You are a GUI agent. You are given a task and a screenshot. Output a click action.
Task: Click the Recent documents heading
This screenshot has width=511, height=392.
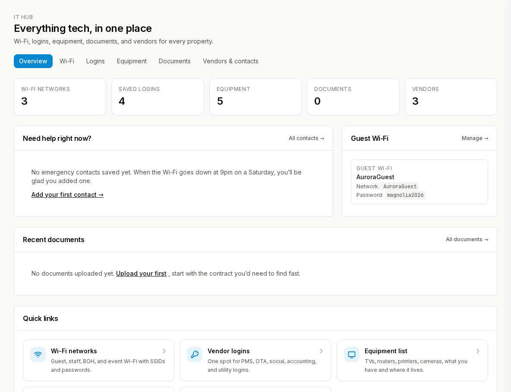[x=54, y=240]
